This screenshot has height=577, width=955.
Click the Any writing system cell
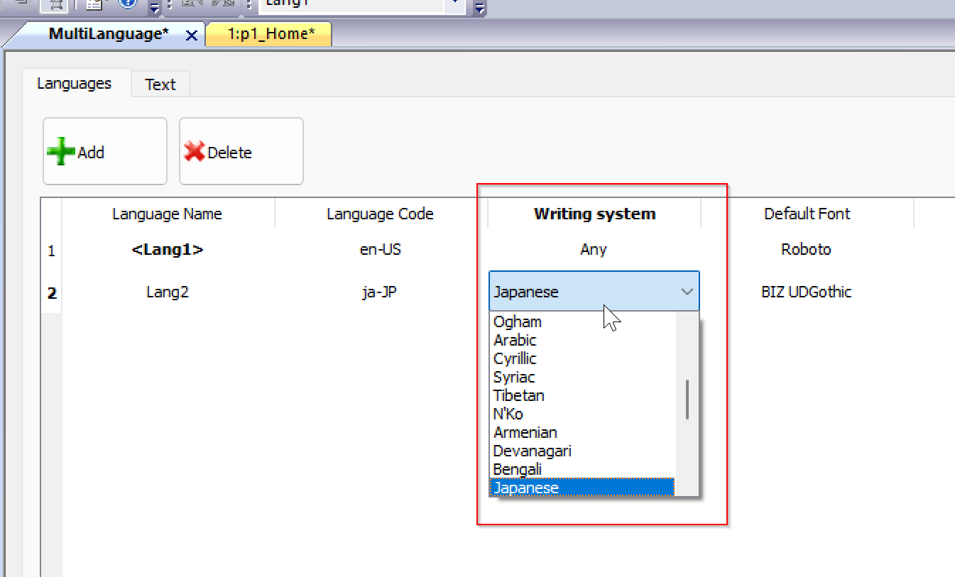coord(594,250)
